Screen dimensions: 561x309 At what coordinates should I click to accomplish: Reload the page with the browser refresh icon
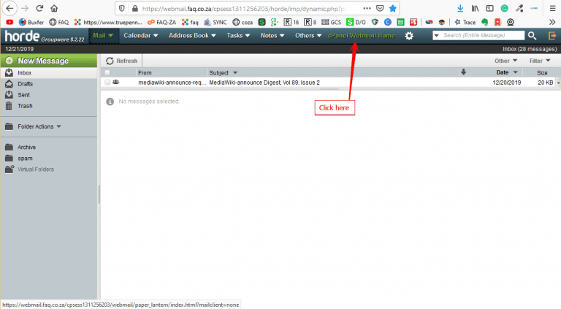pyautogui.click(x=39, y=8)
